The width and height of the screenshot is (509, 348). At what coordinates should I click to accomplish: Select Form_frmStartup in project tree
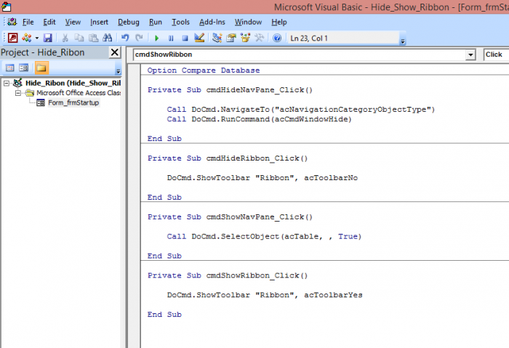click(73, 102)
